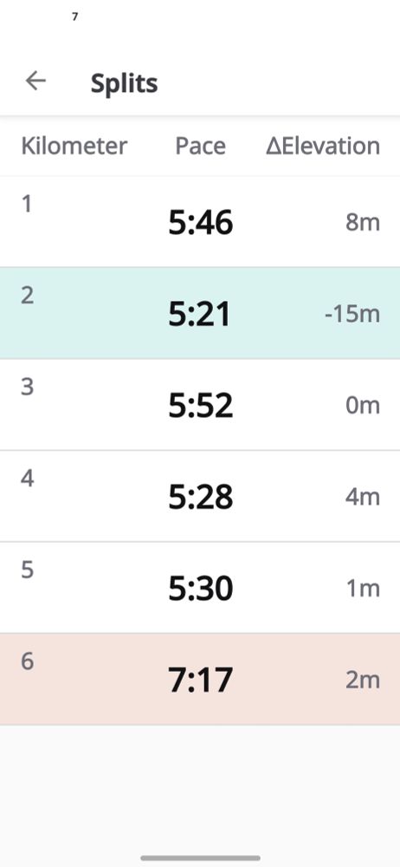
Task: Tap the 5:28 pace value
Action: click(201, 497)
